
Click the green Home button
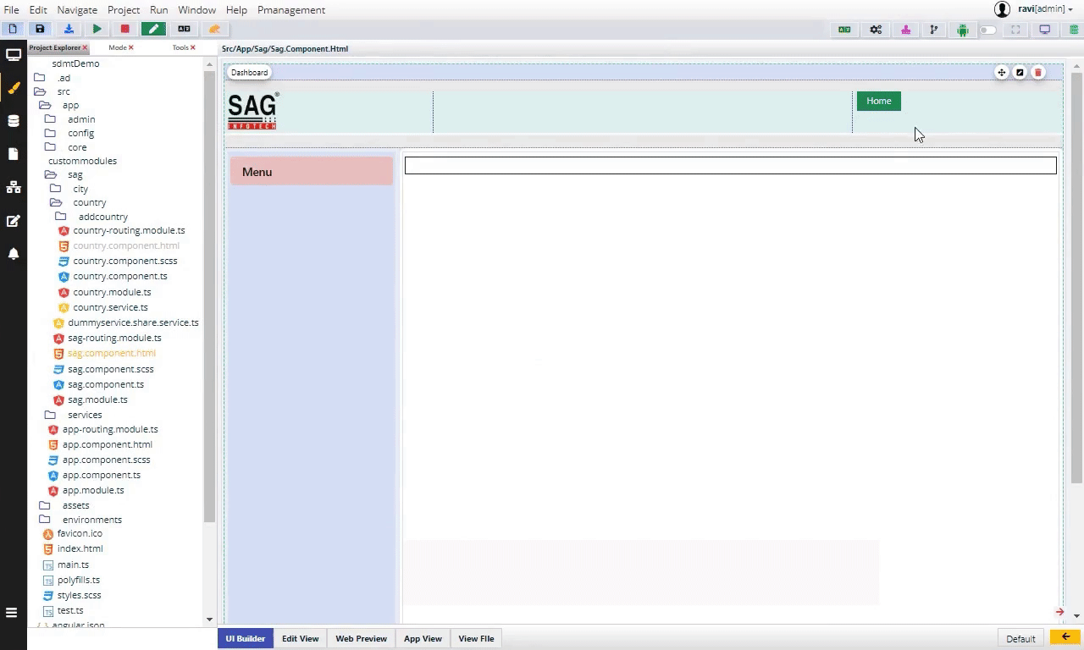[878, 102]
